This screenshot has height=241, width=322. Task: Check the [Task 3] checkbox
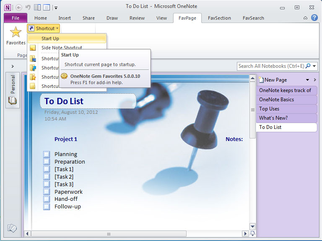[x=47, y=184]
